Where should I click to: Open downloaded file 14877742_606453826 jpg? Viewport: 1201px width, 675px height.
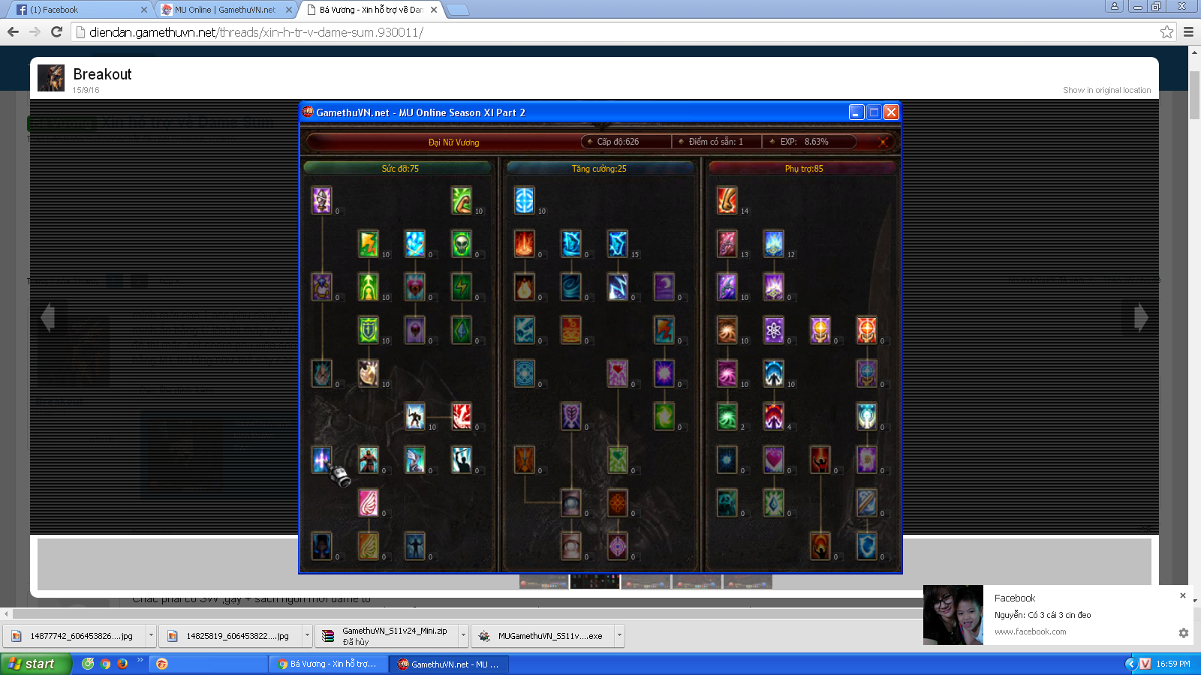pos(74,635)
